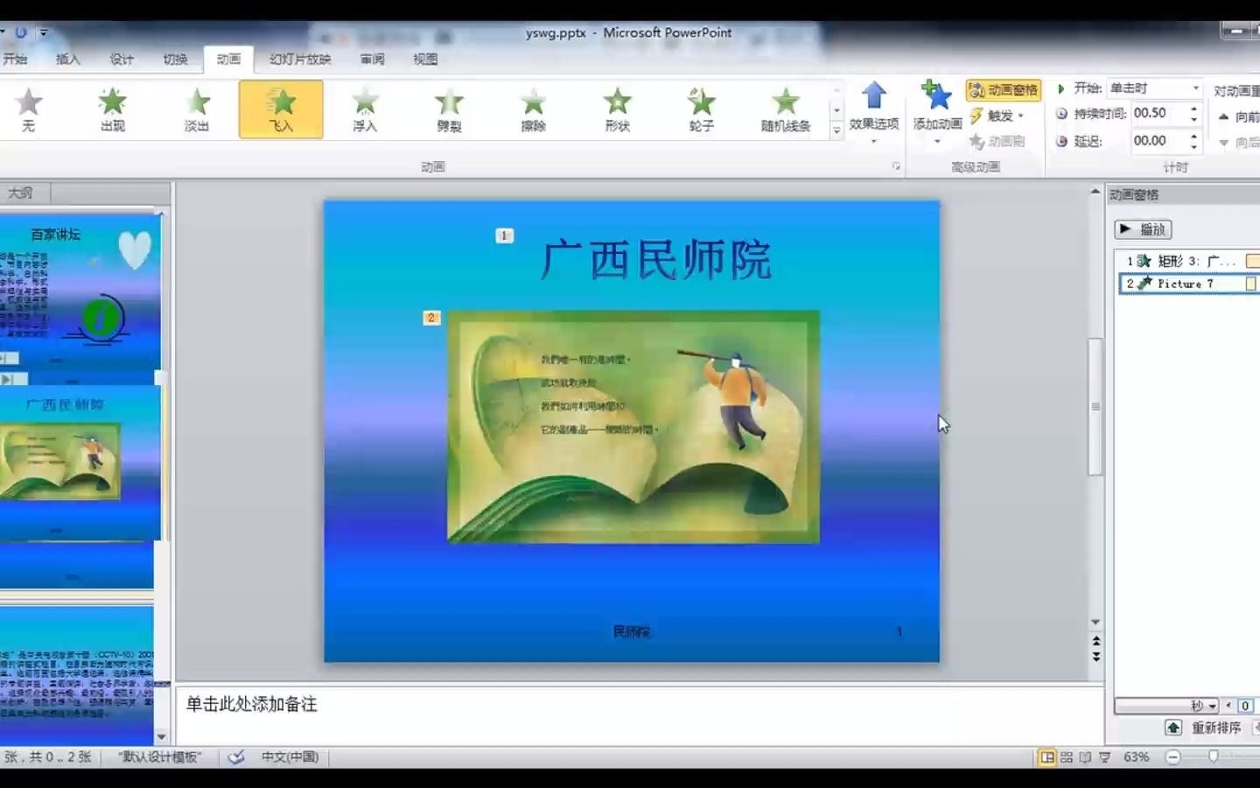Go to next slide with double-down arrow

click(1095, 657)
